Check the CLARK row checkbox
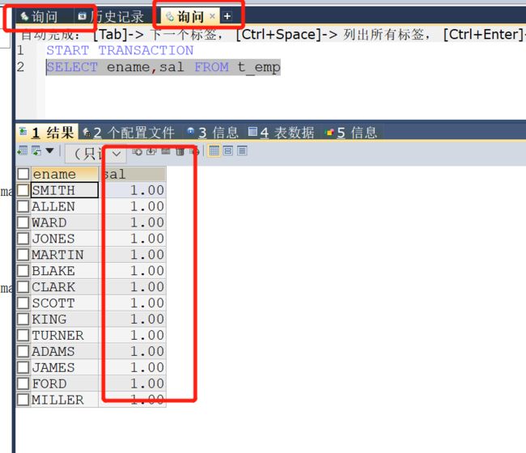The image size is (526, 453). coord(23,286)
